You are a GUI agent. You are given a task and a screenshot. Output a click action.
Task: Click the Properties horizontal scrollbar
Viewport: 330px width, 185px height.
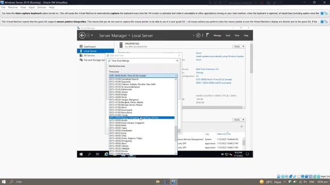pos(212,107)
